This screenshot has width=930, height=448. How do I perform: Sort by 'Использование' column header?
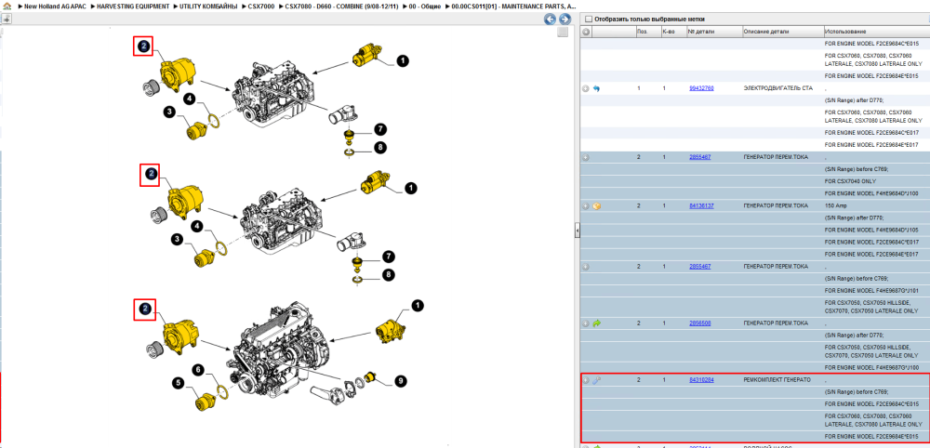(876, 32)
